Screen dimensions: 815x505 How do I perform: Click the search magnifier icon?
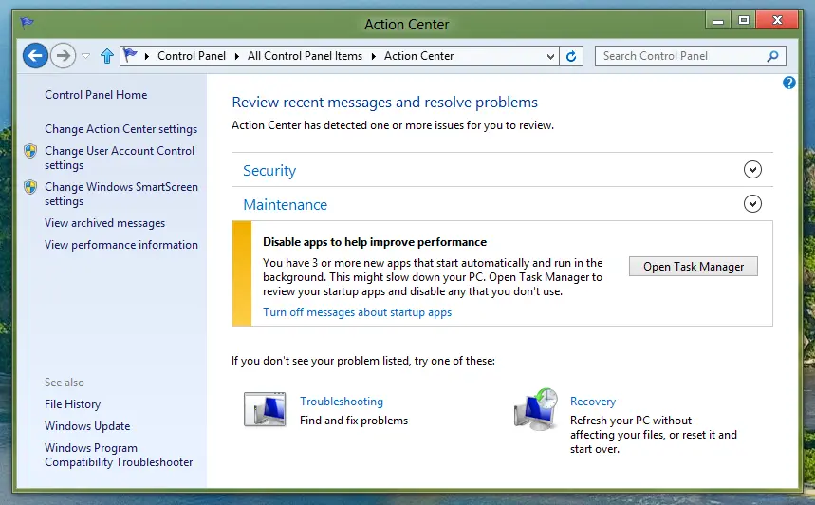(x=772, y=56)
